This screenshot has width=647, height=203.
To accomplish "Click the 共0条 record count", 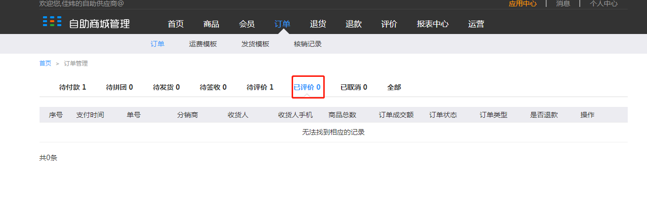I will pos(48,158).
